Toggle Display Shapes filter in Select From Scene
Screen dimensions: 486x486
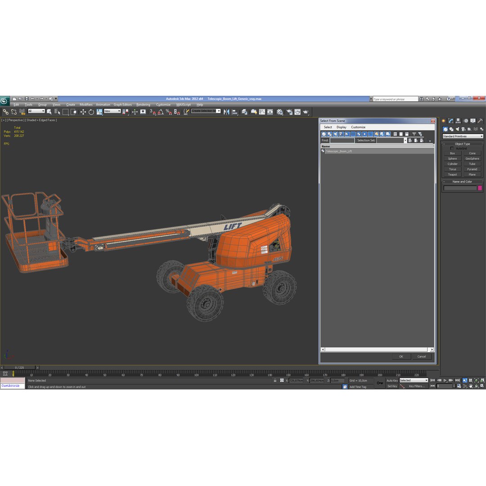(330, 134)
